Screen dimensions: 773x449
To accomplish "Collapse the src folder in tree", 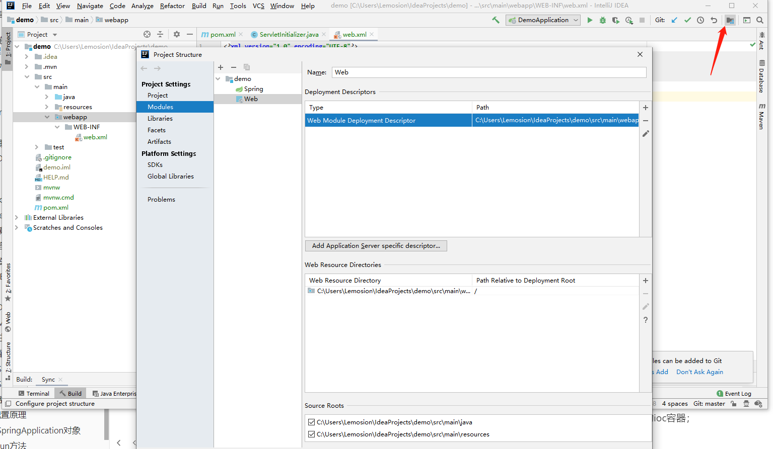I will (27, 77).
